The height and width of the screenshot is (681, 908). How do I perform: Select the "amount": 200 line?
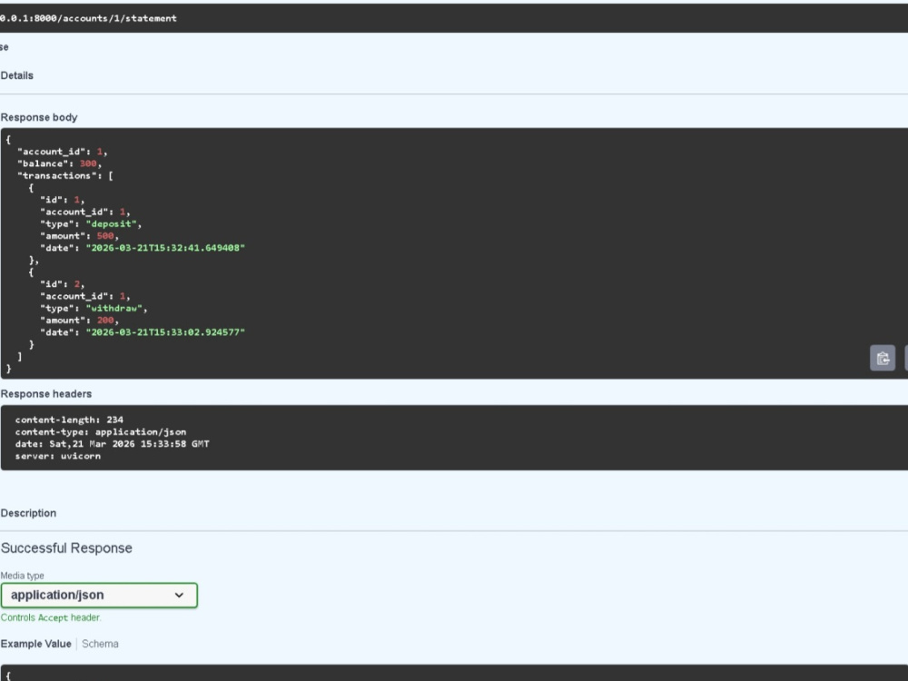coord(79,321)
